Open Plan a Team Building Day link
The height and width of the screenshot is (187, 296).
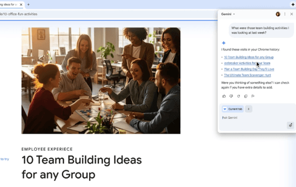249,69
